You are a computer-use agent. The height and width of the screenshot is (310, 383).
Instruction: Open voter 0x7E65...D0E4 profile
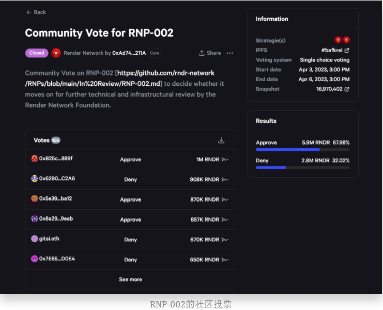click(x=57, y=258)
